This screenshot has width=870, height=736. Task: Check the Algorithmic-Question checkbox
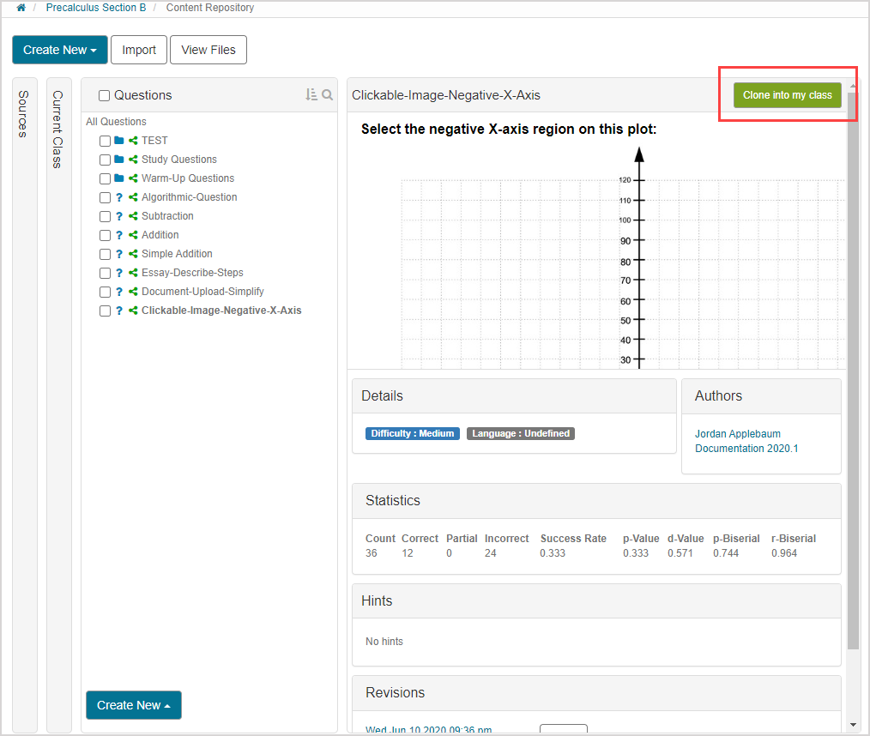105,197
